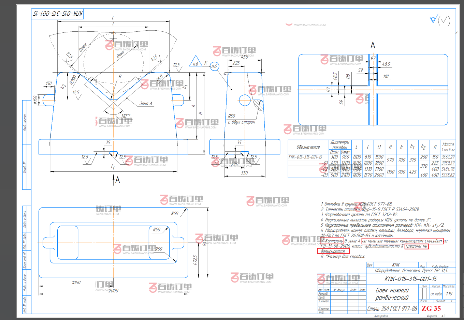Select angle dimension "110°*"

[126, 116]
